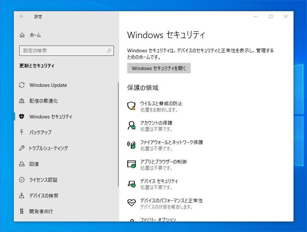Open デバイス セキュリティ protection area
This screenshot has height=232, width=307.
[159, 181]
